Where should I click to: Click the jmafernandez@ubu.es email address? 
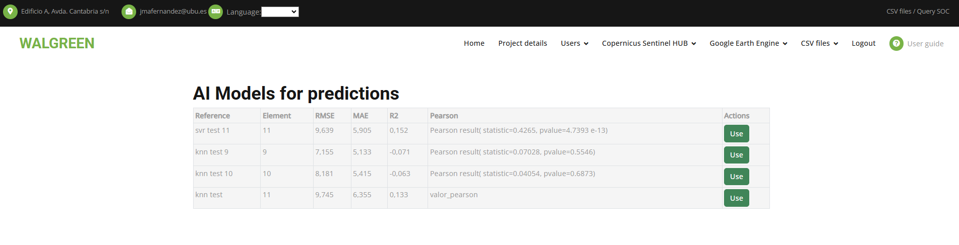coord(173,11)
